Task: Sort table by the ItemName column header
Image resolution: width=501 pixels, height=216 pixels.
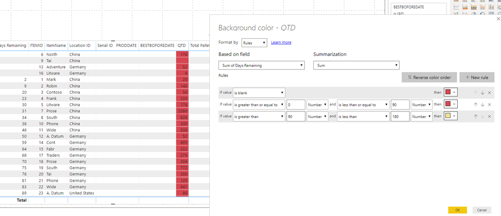Action: point(56,45)
